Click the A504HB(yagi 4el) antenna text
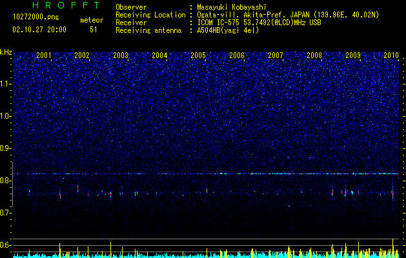Viewport: 406px width, 258px height. coord(228,30)
